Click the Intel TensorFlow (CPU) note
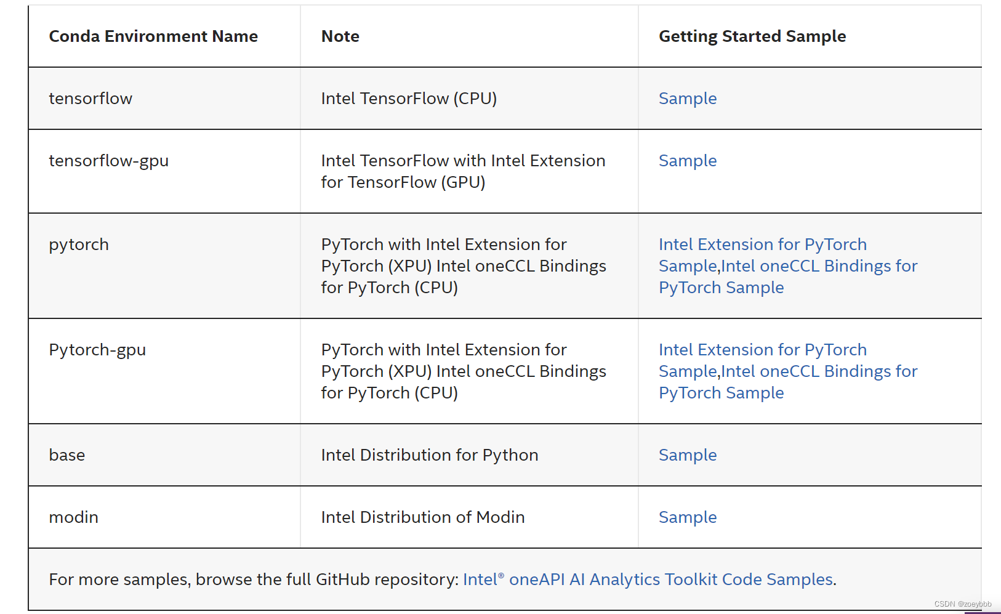Image resolution: width=1001 pixels, height=614 pixels. pos(409,99)
